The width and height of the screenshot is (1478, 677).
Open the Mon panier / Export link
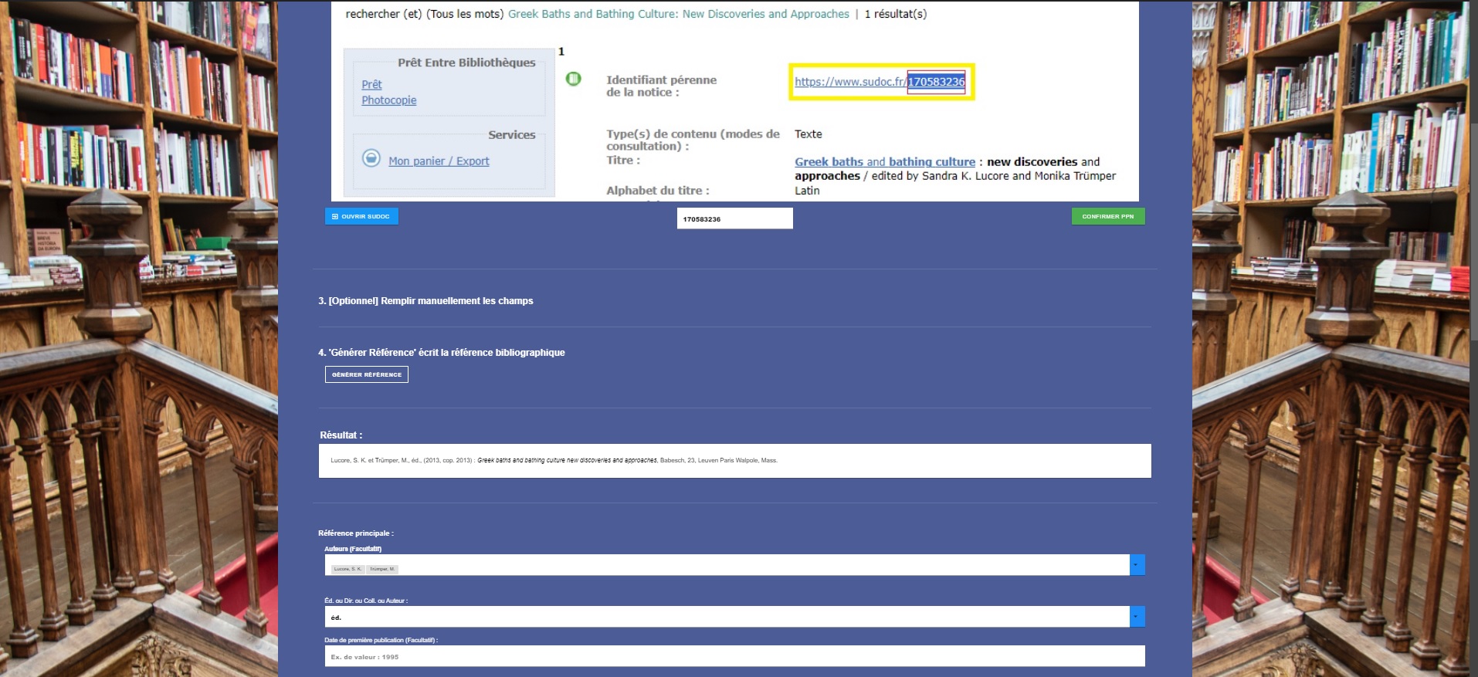(x=439, y=161)
